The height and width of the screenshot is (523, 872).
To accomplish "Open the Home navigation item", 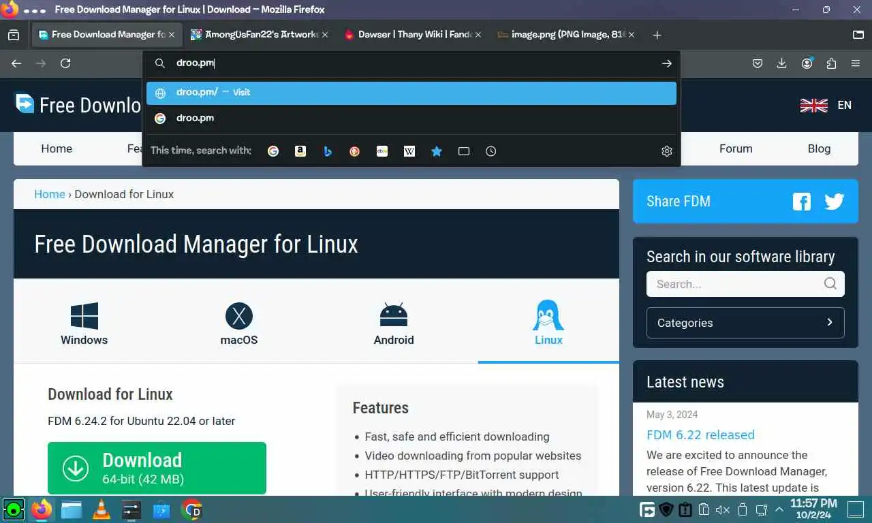I will (x=57, y=148).
